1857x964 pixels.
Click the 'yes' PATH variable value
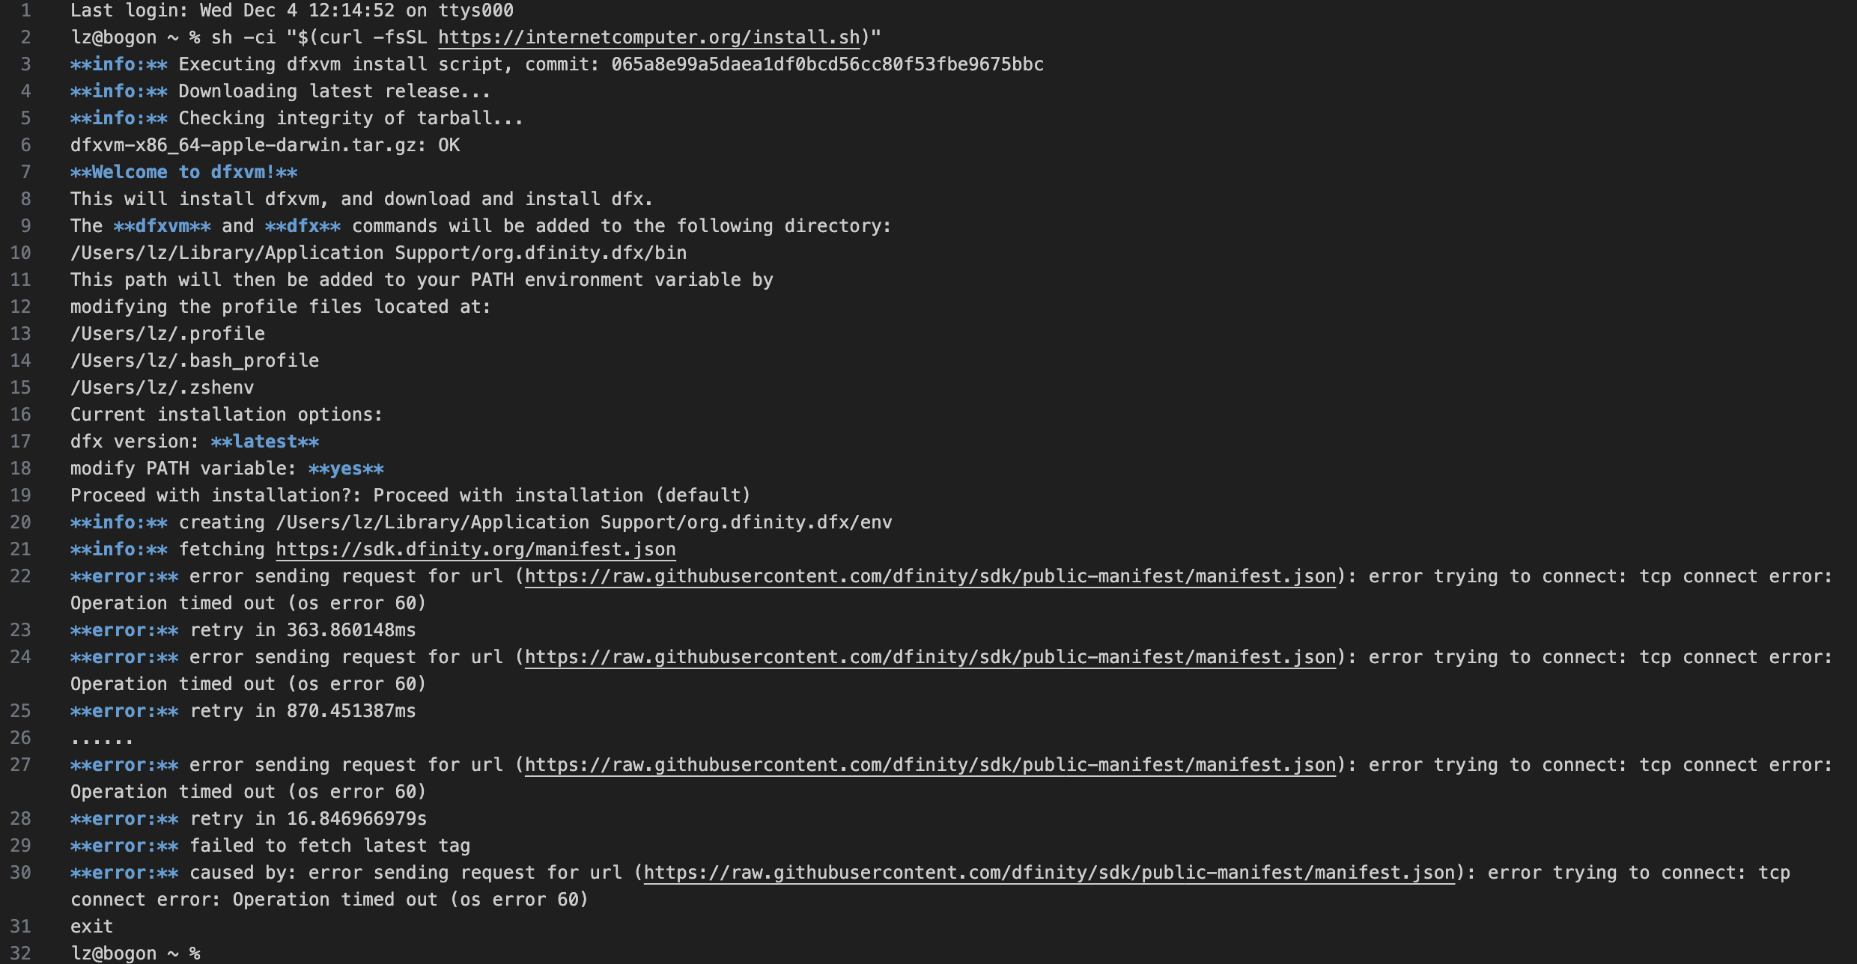click(x=346, y=469)
